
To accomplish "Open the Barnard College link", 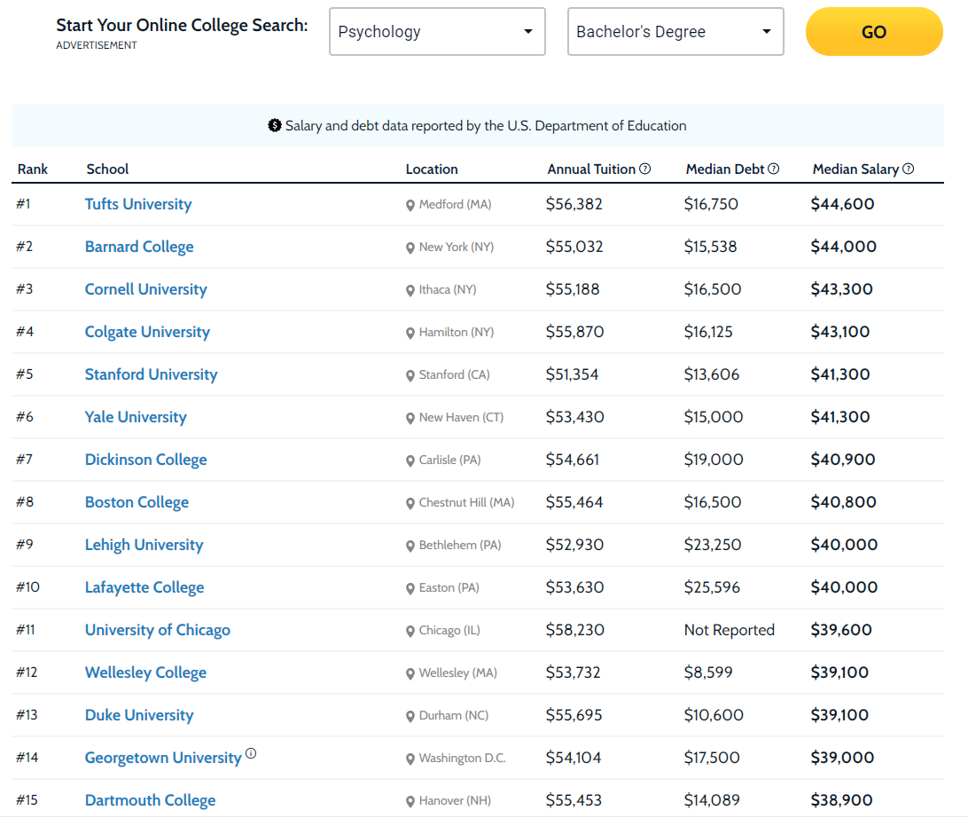I will tap(139, 247).
